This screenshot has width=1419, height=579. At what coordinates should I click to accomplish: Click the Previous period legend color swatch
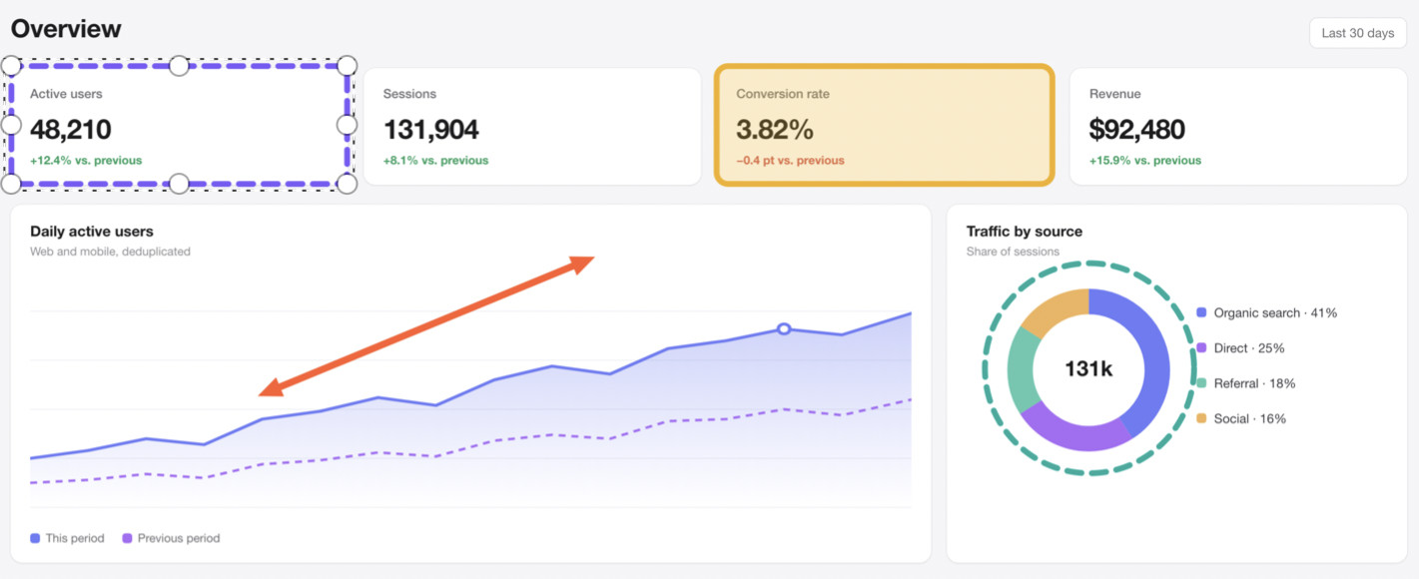tap(127, 538)
